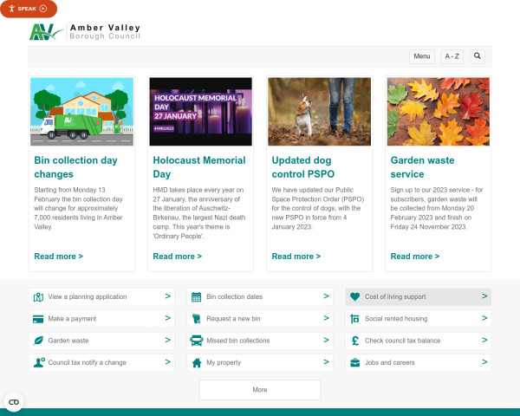Open the A-Z index
The image size is (520, 416).
(452, 56)
